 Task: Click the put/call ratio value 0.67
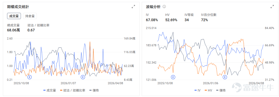point(31,30)
